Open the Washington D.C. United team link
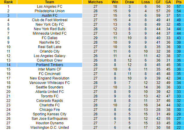 [50, 128]
